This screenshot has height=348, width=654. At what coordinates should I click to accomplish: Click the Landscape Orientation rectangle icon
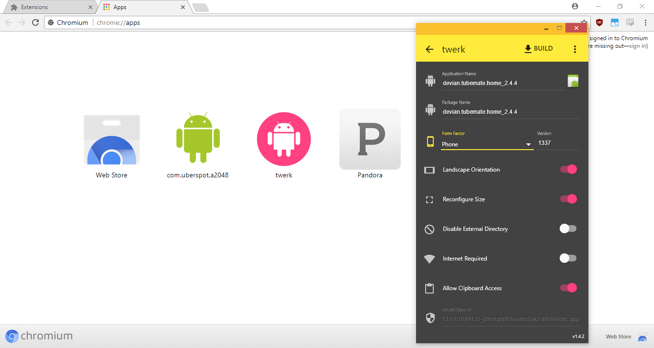(x=429, y=170)
